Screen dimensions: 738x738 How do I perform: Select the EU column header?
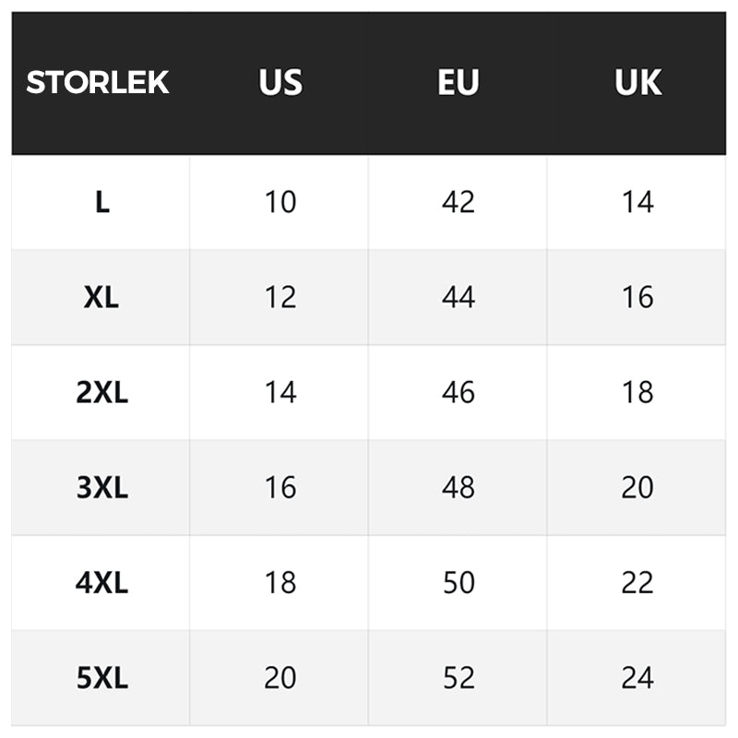[x=458, y=83]
